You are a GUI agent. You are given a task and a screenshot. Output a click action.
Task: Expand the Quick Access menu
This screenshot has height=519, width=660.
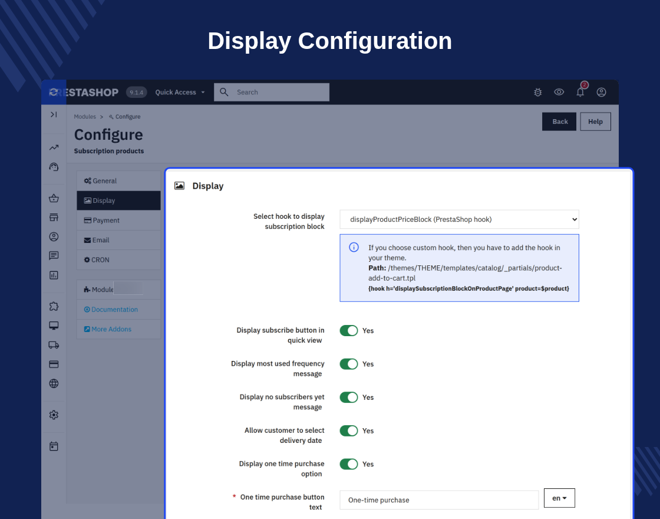click(180, 92)
